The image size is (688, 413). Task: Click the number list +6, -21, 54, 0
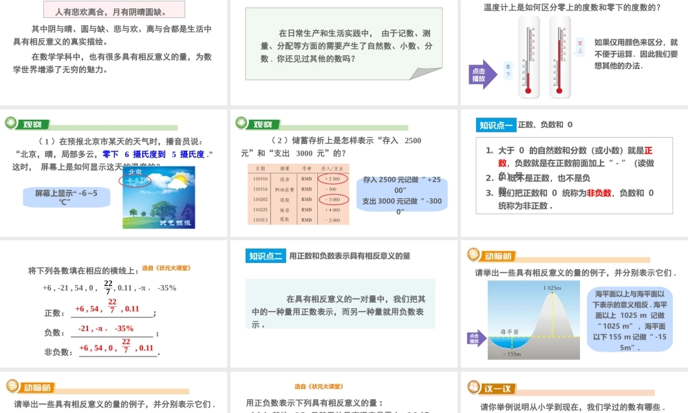coord(109,288)
